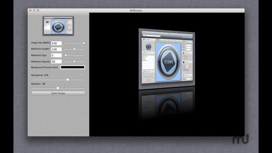Click the 'Background Preview Color:' label
This screenshot has height=153, width=272.
(x=45, y=67)
